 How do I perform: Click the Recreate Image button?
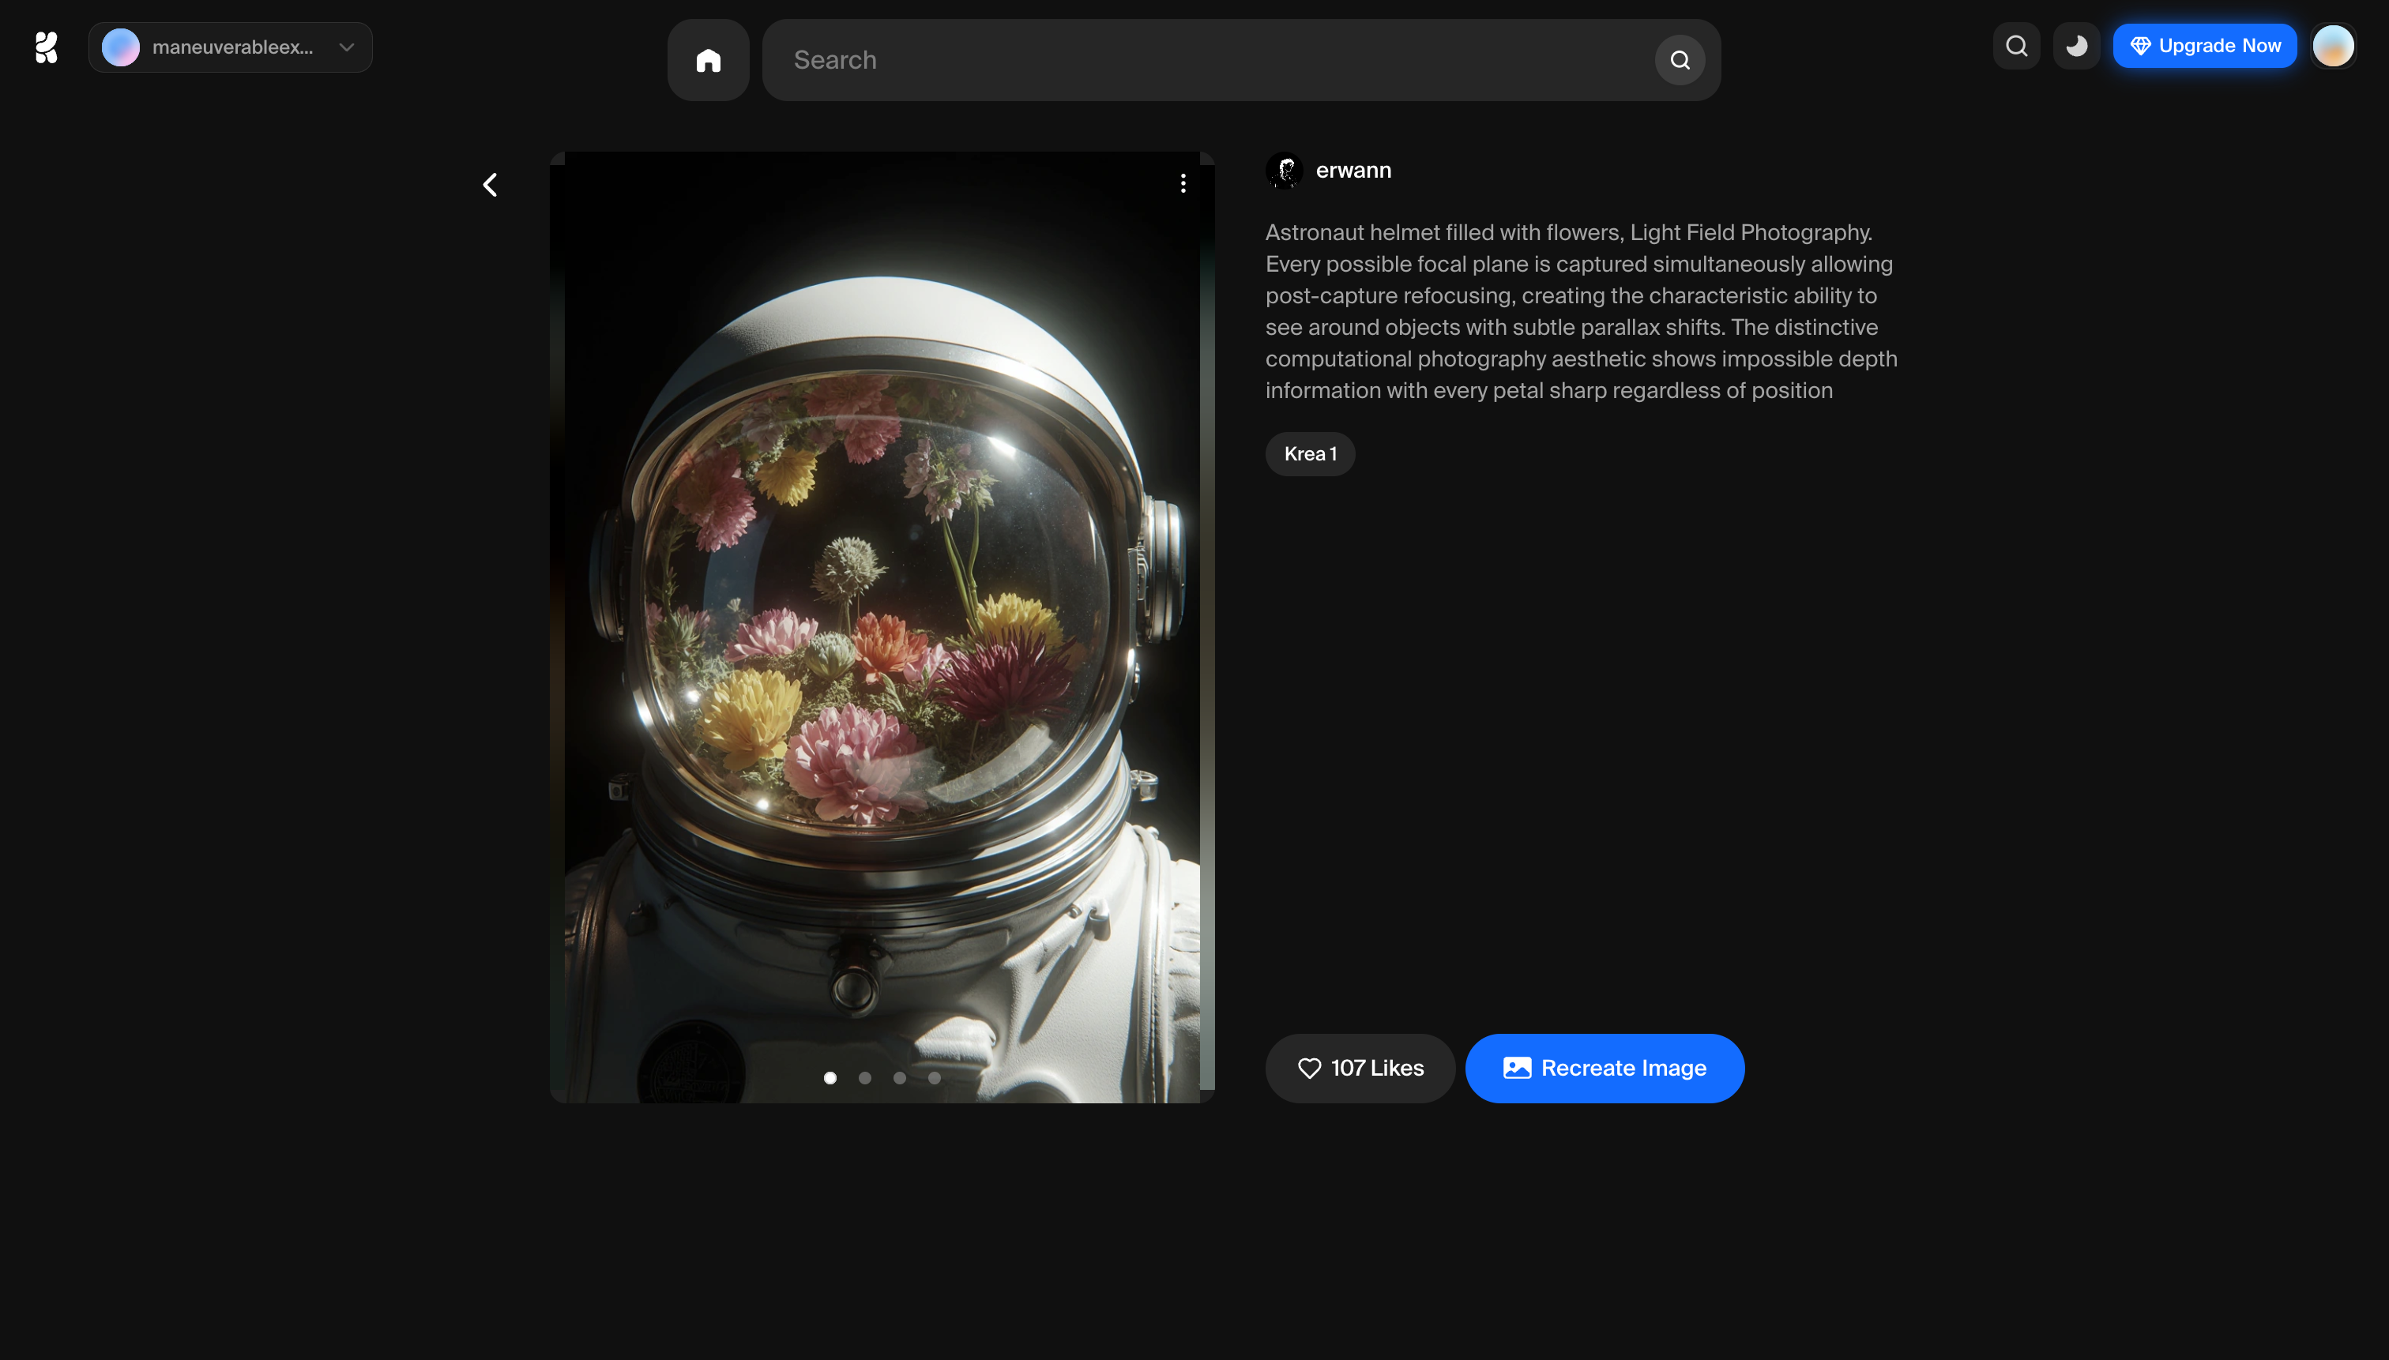point(1605,1068)
